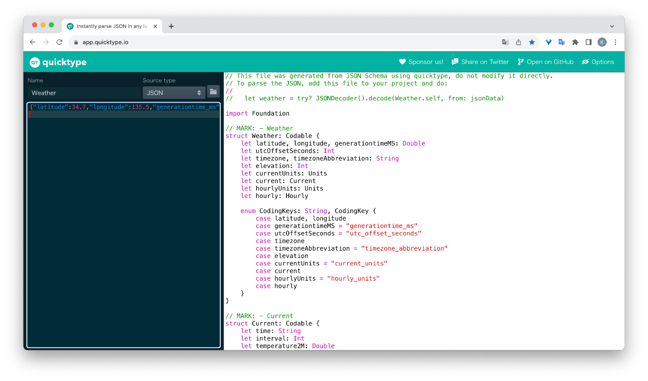Click the let temperature2M: Double line

pyautogui.click(x=287, y=346)
